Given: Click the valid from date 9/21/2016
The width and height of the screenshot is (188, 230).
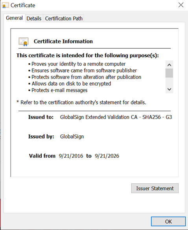Looking at the screenshot, I should coord(71,156).
